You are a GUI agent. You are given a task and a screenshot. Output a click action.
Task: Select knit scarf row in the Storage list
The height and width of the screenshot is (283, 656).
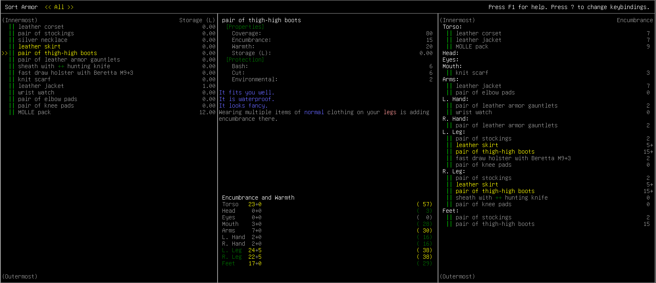pyautogui.click(x=109, y=79)
